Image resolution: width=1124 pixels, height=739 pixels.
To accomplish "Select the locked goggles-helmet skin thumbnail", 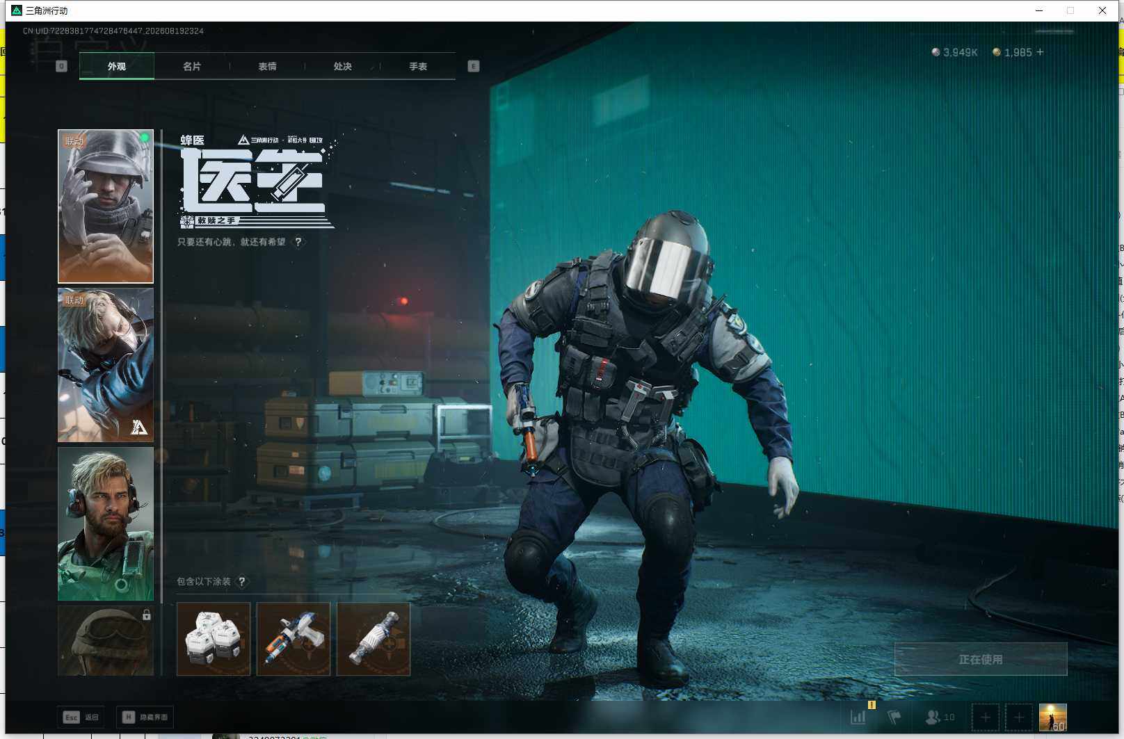I will pos(106,640).
